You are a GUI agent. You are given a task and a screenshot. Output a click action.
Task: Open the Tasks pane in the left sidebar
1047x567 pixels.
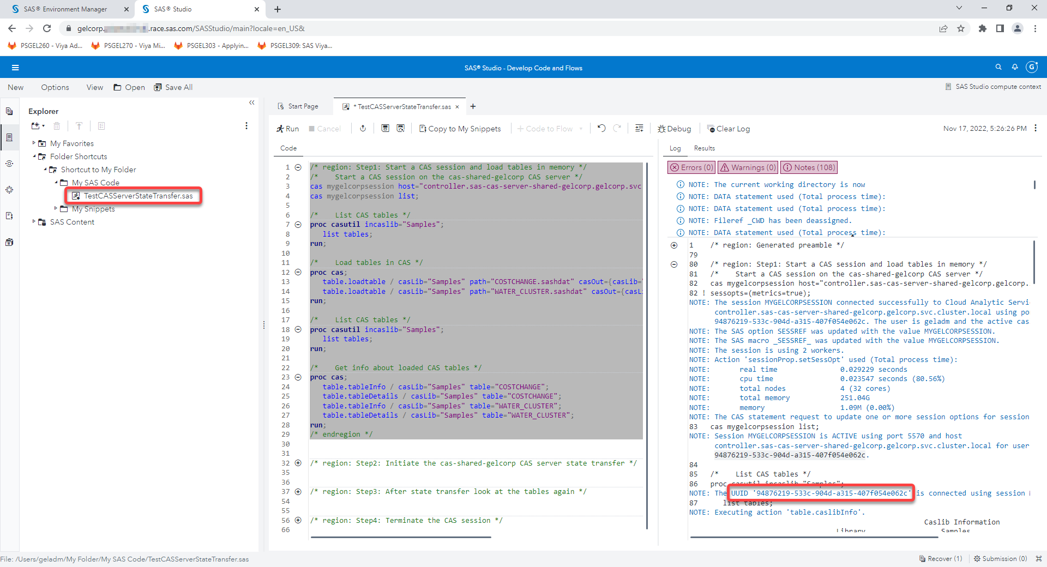click(x=9, y=190)
